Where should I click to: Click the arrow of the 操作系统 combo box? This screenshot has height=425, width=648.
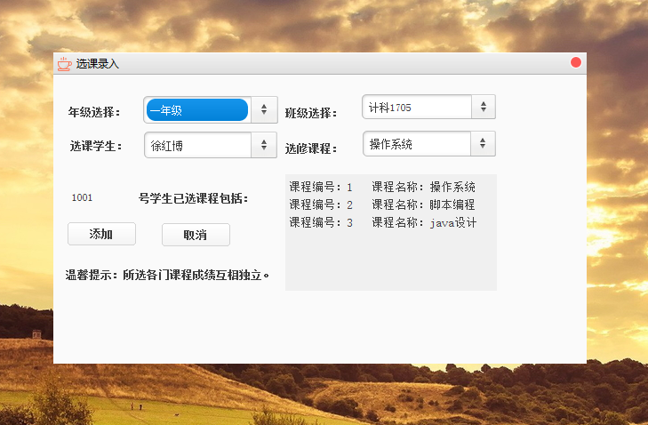[x=483, y=144]
